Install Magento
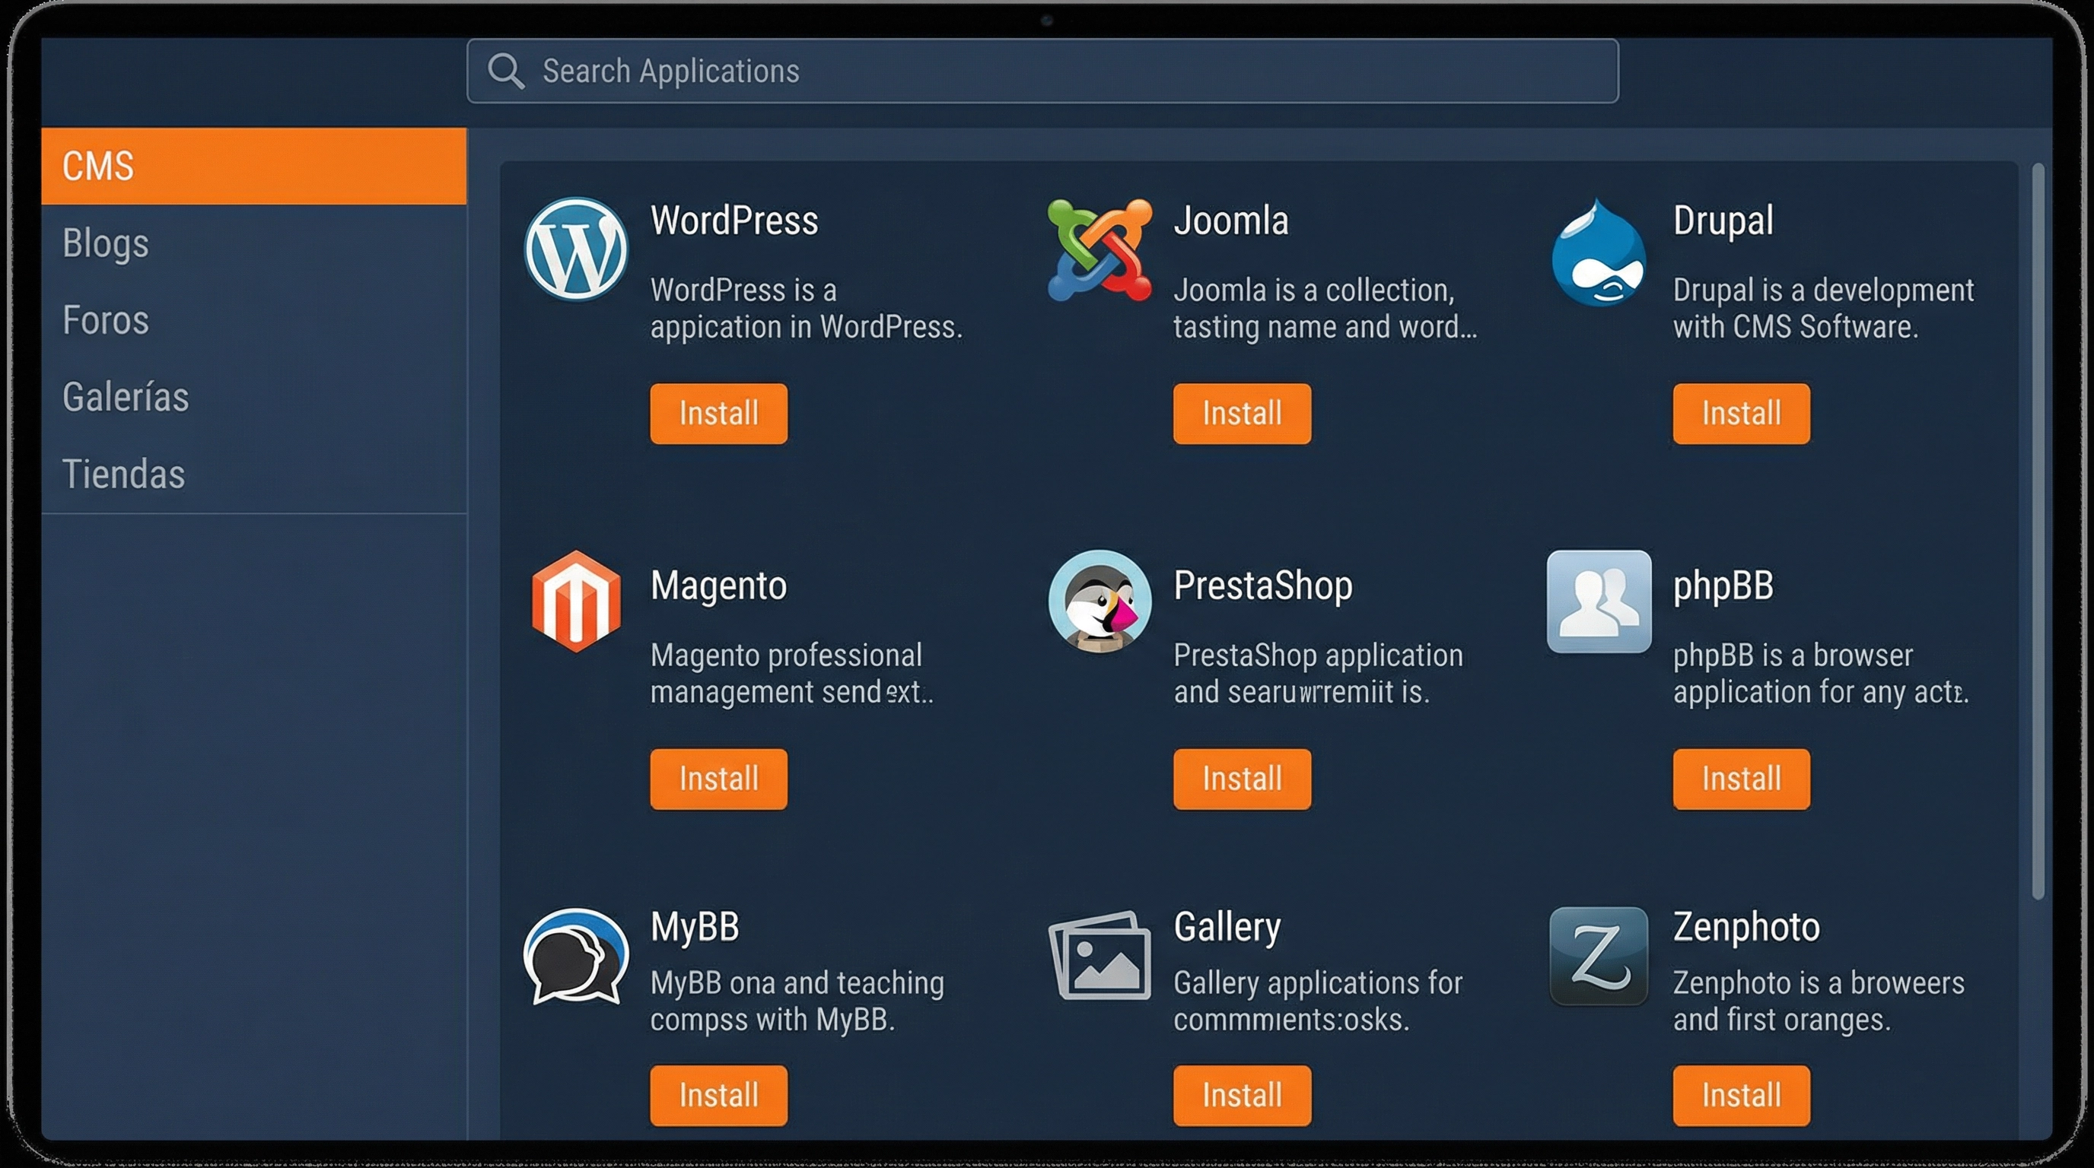Viewport: 2094px width, 1168px height. click(718, 779)
